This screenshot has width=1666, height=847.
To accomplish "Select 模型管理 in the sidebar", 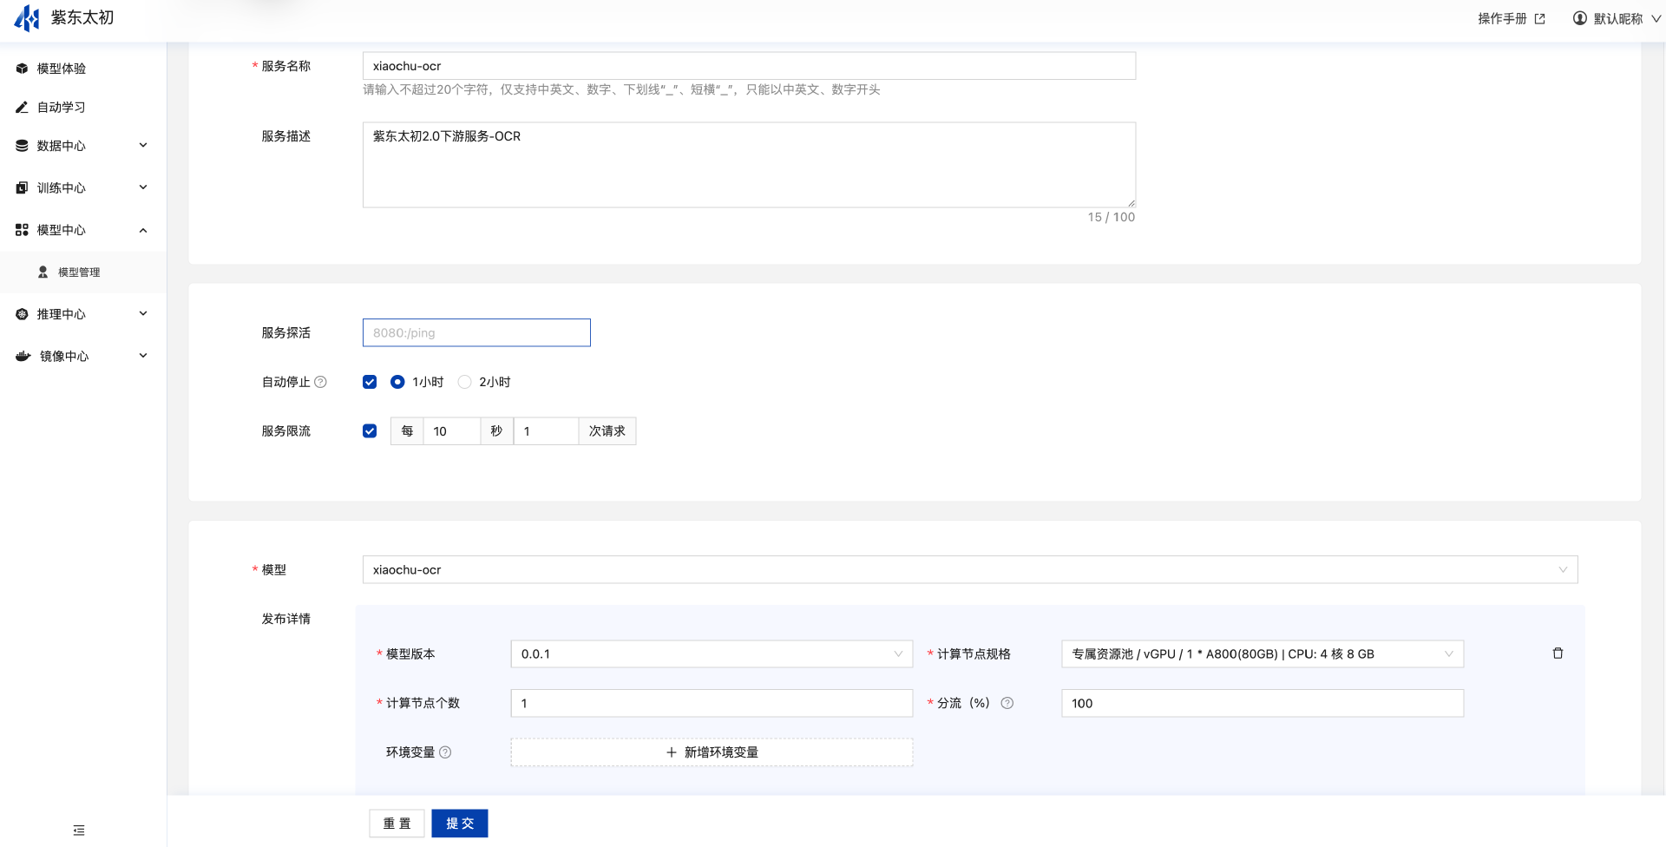I will [78, 272].
